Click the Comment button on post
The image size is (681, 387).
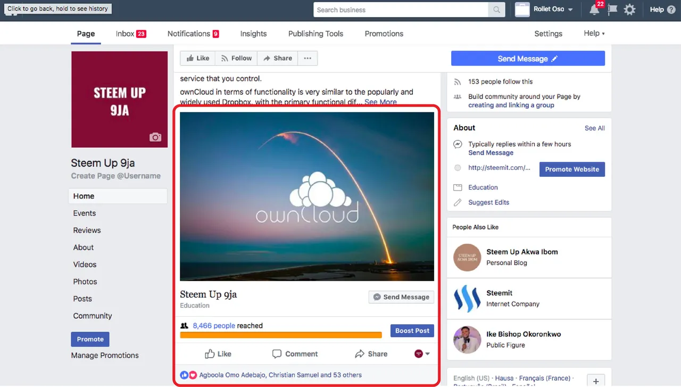click(x=295, y=354)
